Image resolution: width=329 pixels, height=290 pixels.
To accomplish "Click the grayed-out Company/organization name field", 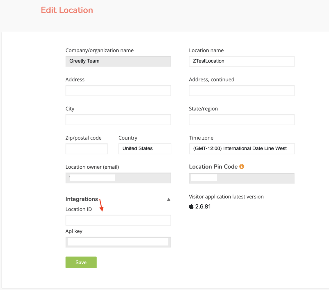I will [x=118, y=61].
